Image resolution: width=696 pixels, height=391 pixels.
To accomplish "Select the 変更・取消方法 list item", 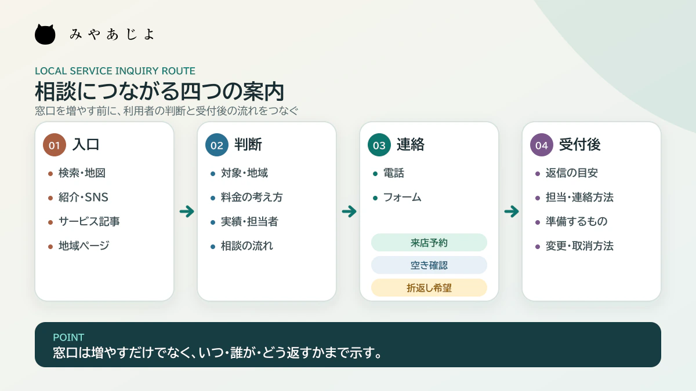I will (x=574, y=246).
